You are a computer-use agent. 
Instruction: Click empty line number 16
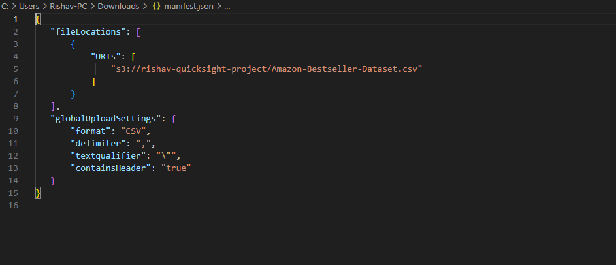[x=13, y=206]
